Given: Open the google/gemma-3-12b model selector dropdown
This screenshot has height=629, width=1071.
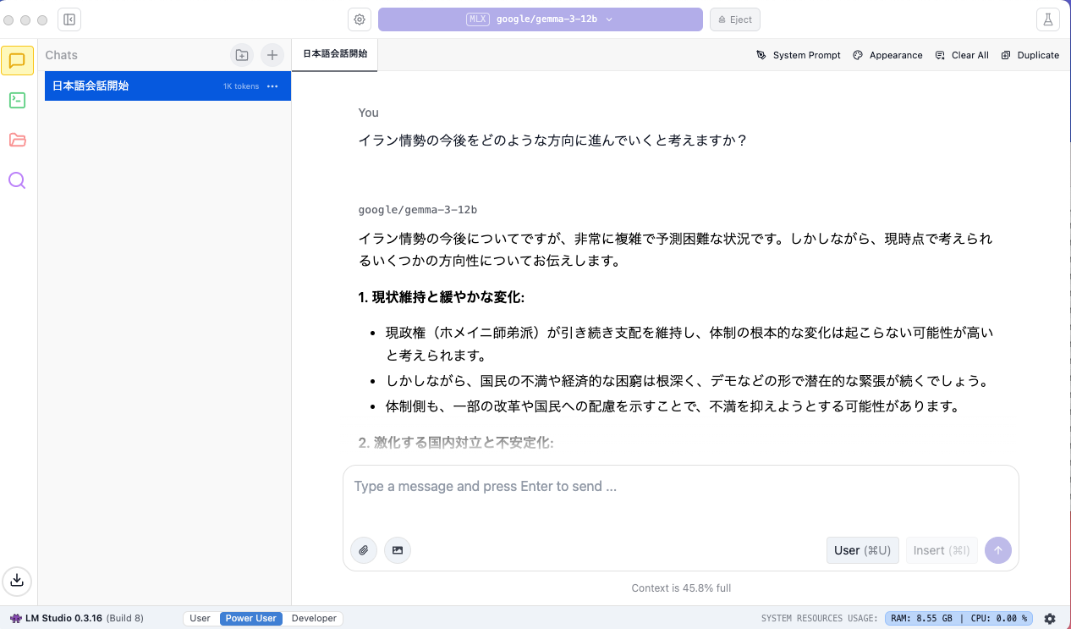Looking at the screenshot, I should click(x=541, y=19).
